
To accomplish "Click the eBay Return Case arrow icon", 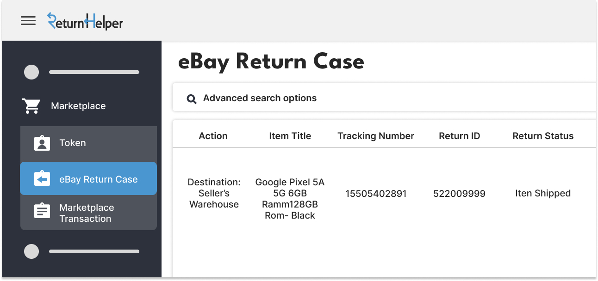I will 42,179.
